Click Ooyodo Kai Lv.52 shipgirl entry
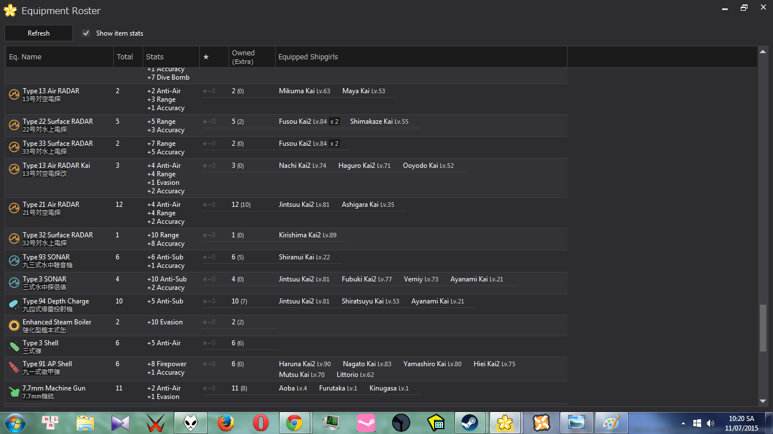Image resolution: width=773 pixels, height=434 pixels. coord(428,166)
